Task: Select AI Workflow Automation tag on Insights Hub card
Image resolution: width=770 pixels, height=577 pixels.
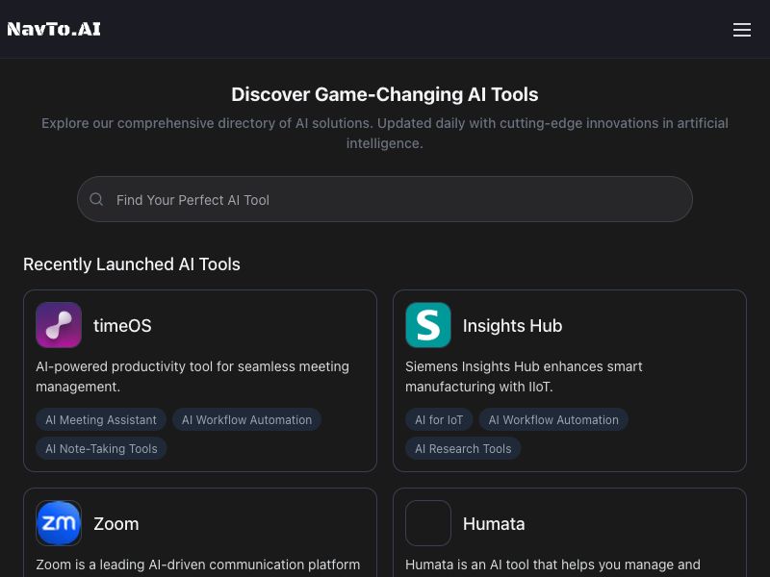Action: pos(553,420)
